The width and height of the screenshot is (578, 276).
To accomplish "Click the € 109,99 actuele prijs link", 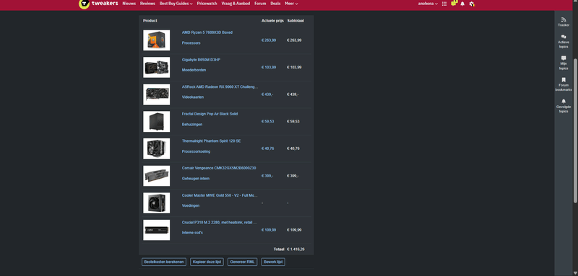I will (x=269, y=230).
